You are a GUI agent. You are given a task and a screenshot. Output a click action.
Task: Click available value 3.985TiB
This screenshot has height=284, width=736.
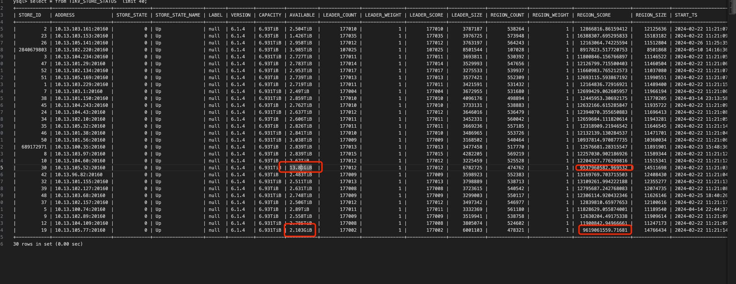point(301,50)
